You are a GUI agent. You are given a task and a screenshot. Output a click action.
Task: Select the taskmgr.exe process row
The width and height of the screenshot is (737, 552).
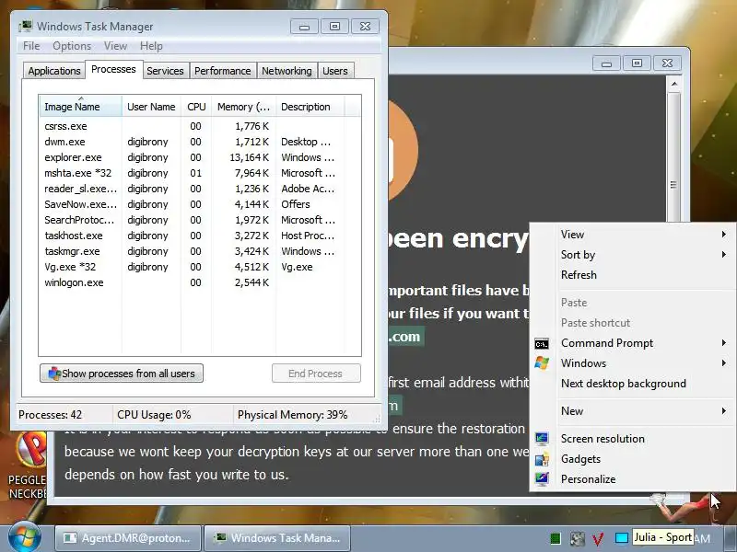pyautogui.click(x=193, y=251)
